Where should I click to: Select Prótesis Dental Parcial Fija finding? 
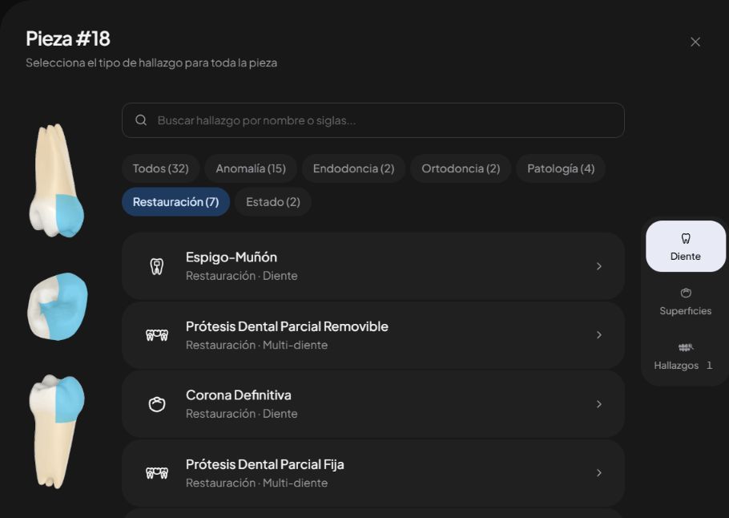click(x=373, y=473)
